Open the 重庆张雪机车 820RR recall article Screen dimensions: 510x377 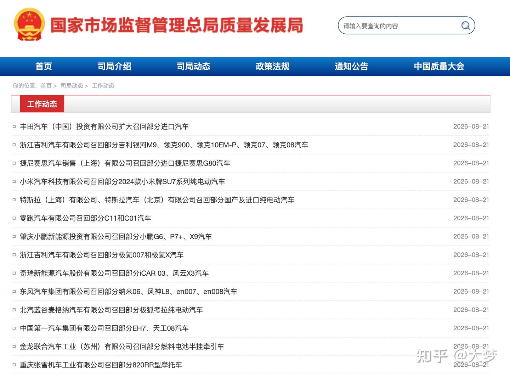point(101,365)
